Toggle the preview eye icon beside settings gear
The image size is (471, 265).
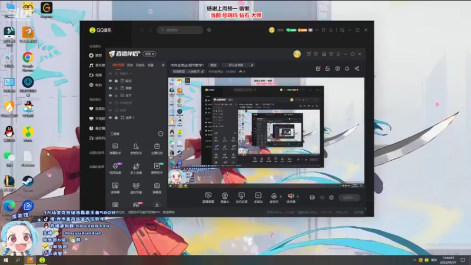pos(322,197)
